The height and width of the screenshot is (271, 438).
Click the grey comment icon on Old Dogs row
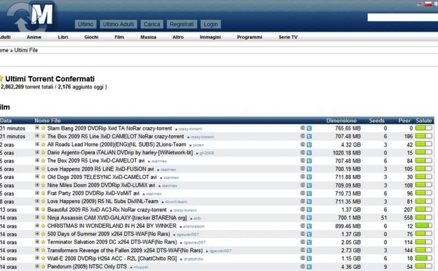tap(303, 178)
